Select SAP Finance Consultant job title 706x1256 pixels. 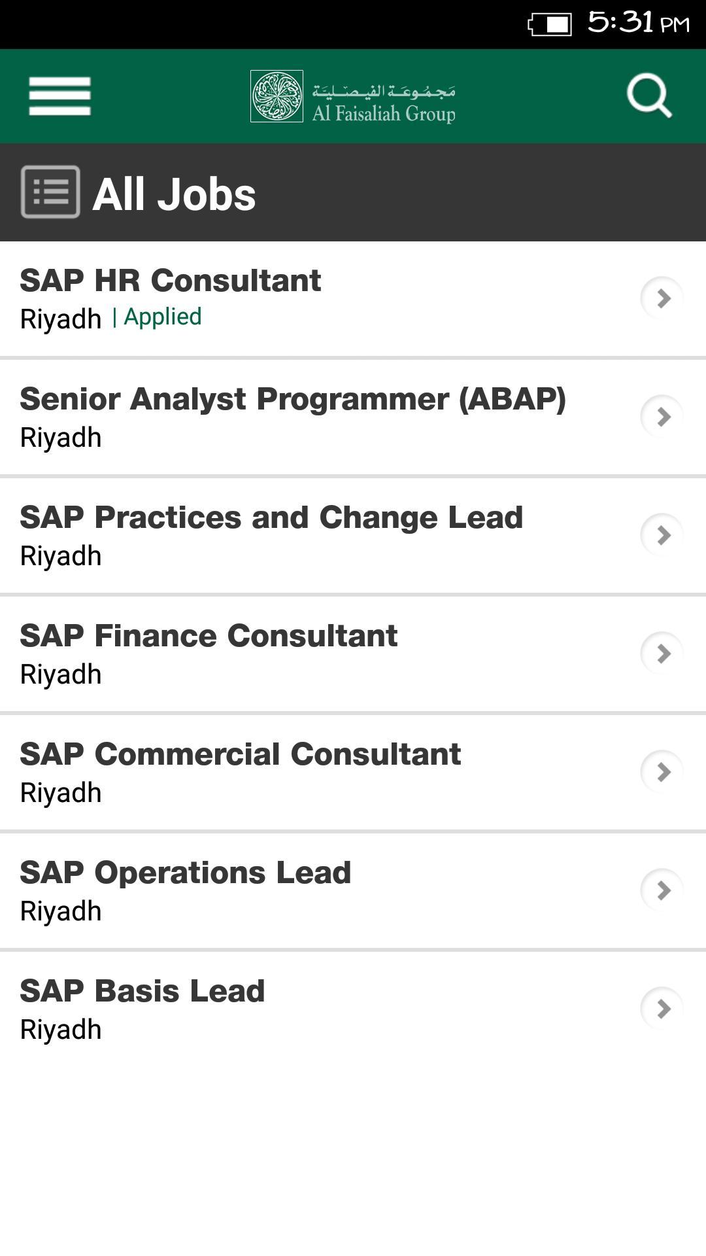[209, 636]
